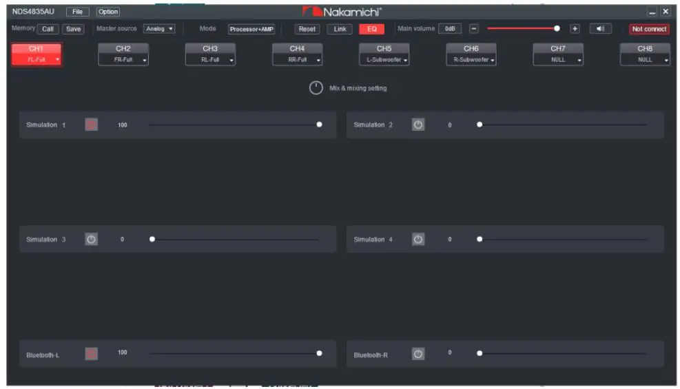Screen dimensions: 680x389
Task: Click the Mix & mixing setting clock icon
Action: click(316, 88)
